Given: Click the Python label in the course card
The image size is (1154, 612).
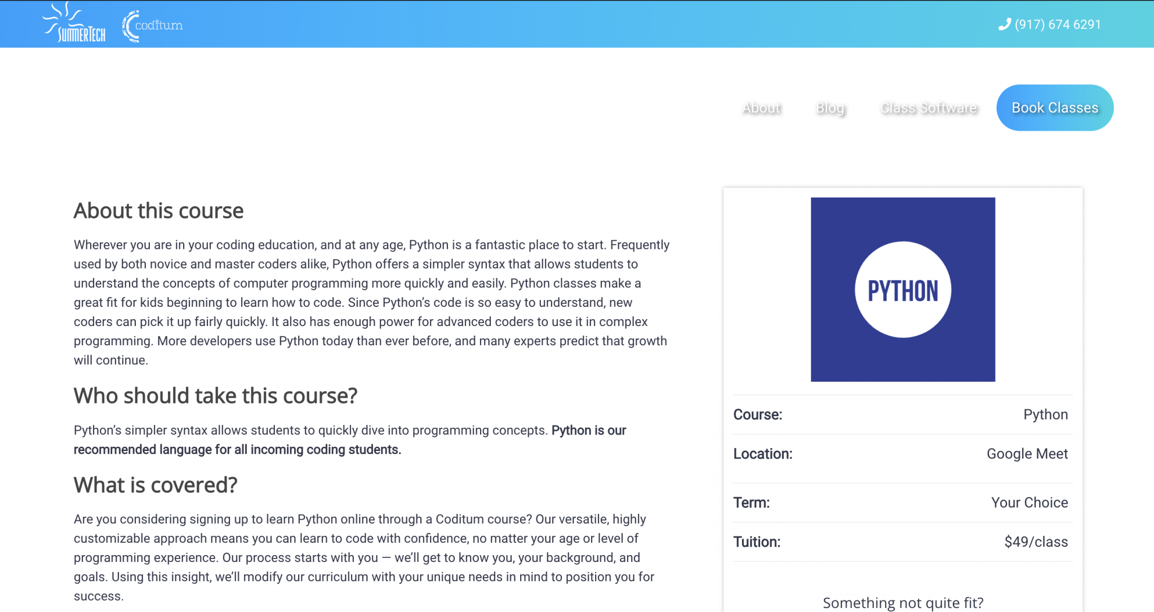Looking at the screenshot, I should tap(1046, 414).
